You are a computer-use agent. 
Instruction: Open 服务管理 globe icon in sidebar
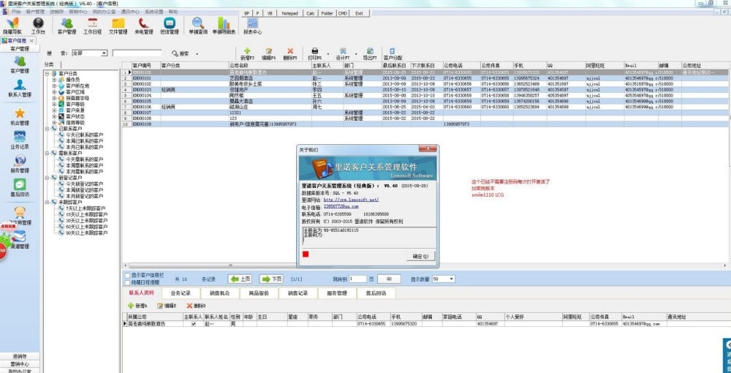20,164
